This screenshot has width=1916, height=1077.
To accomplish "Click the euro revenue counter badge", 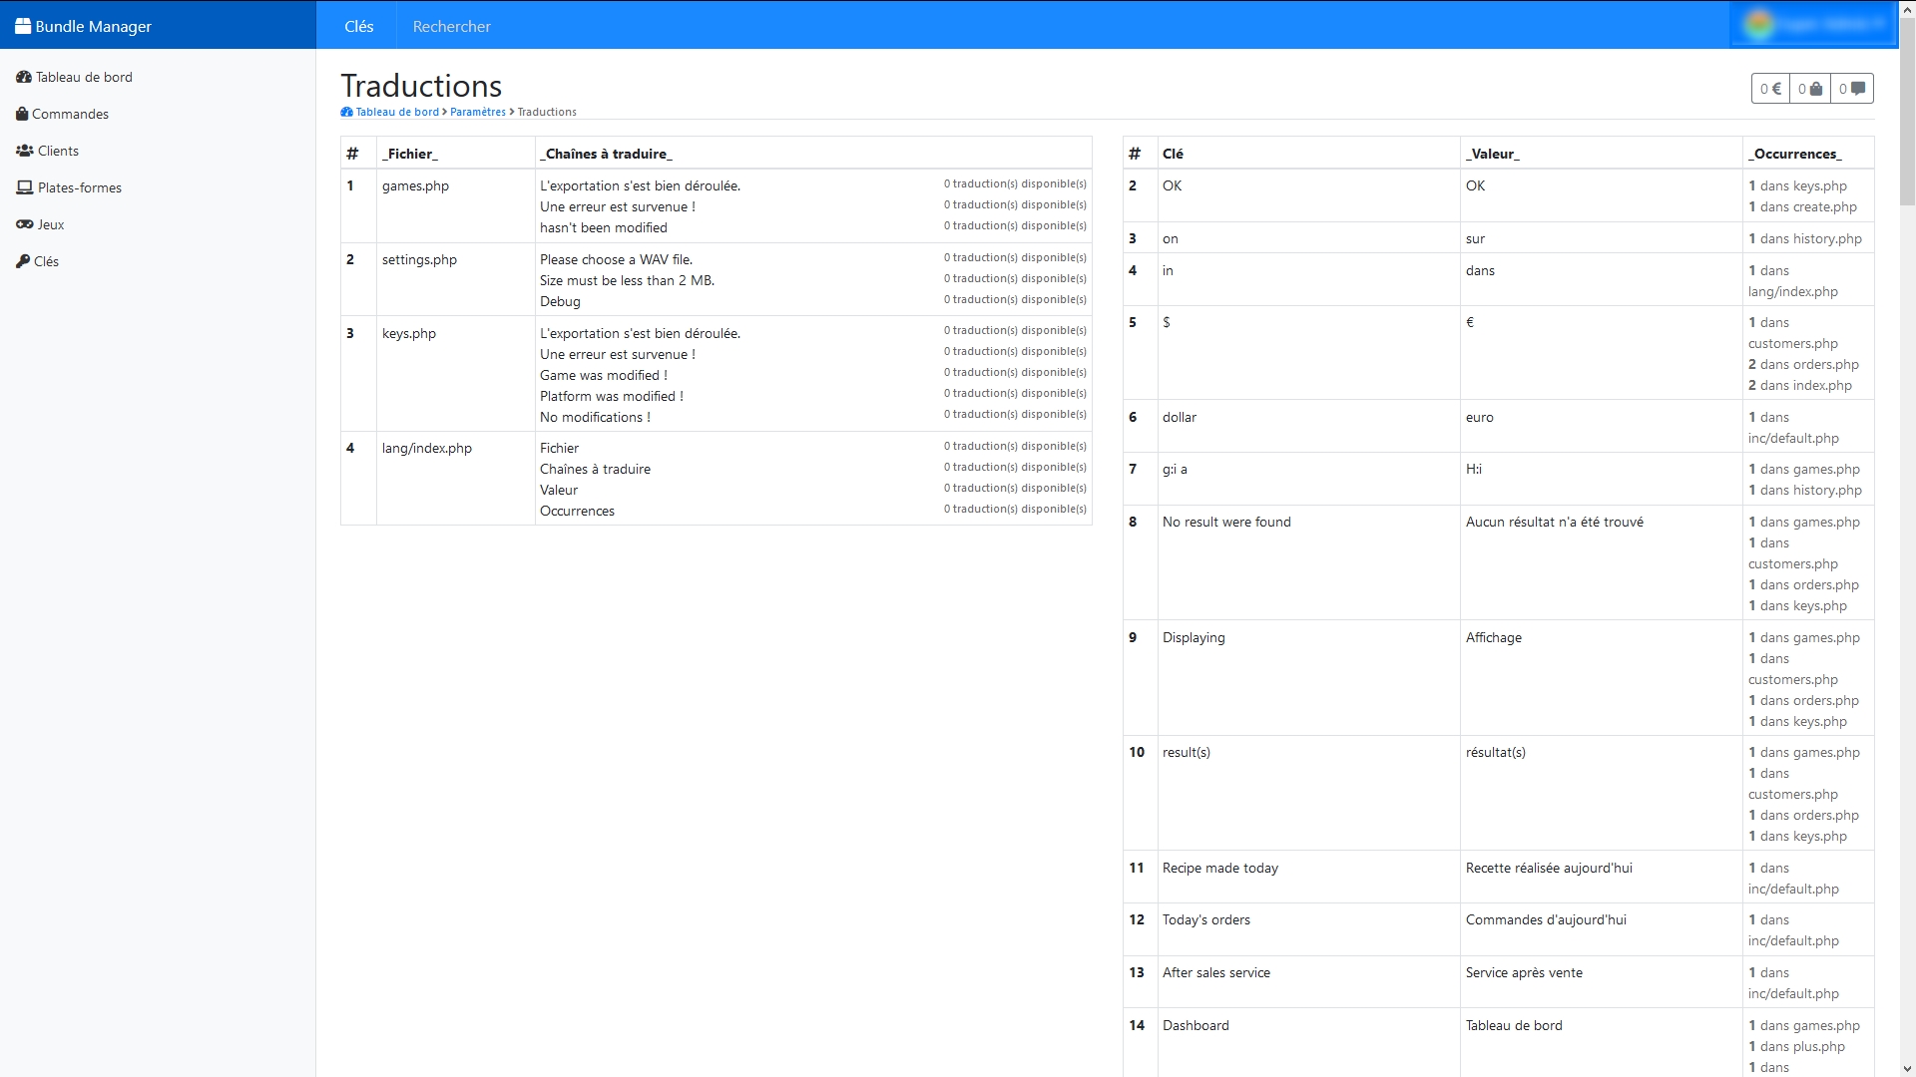I will point(1770,89).
